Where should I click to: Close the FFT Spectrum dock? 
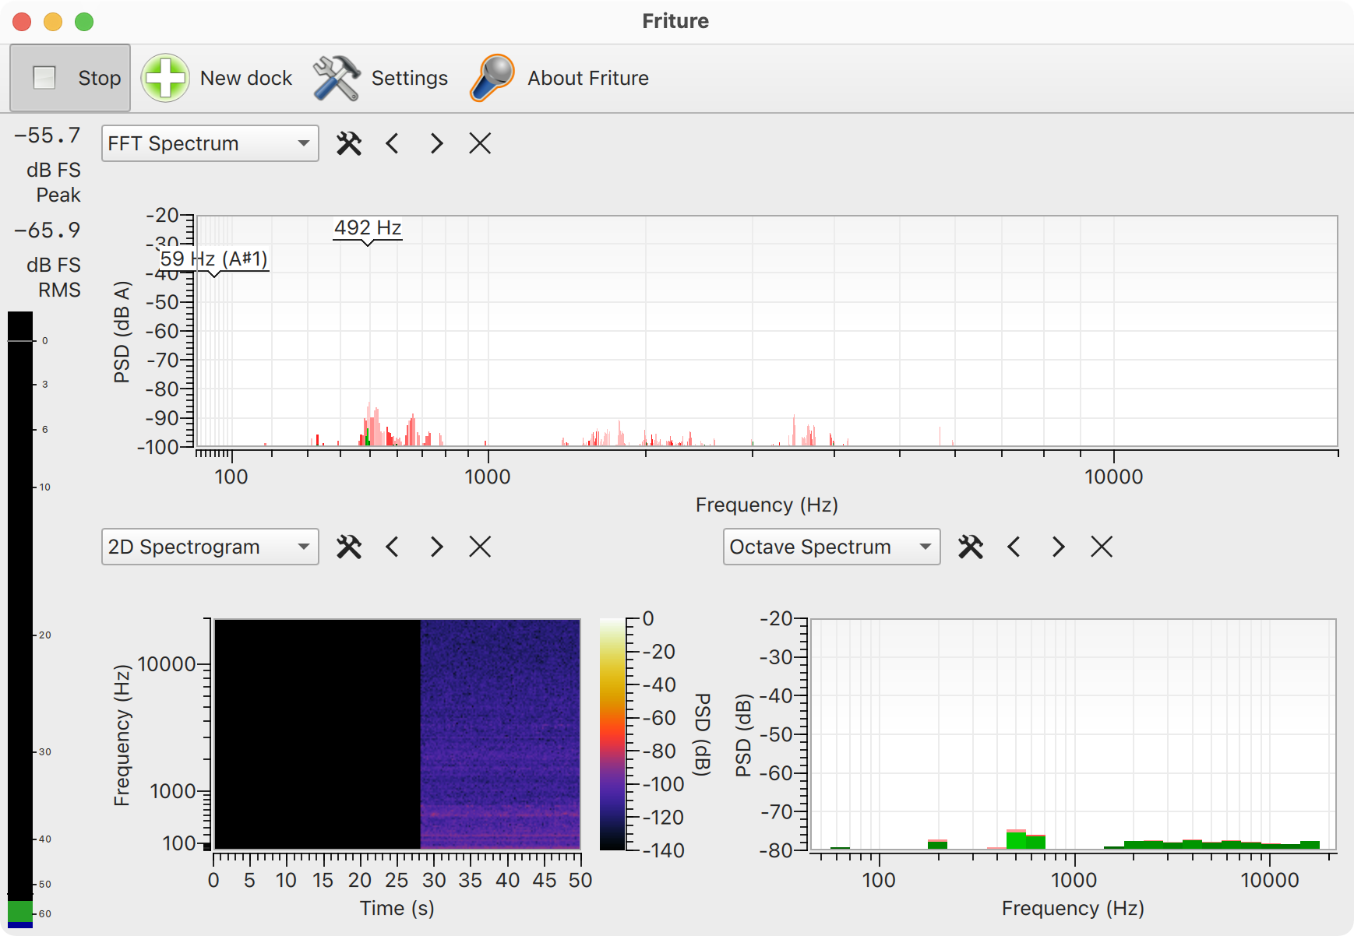(480, 143)
